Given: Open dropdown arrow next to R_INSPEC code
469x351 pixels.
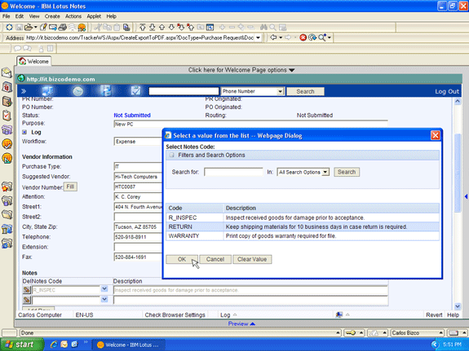Looking at the screenshot, I should pyautogui.click(x=104, y=289).
